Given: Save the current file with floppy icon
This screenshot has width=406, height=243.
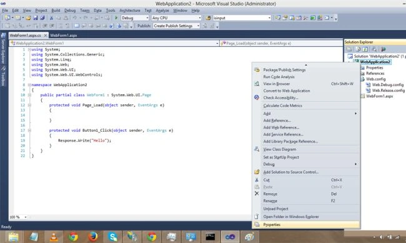Looking at the screenshot, I should coord(36,18).
